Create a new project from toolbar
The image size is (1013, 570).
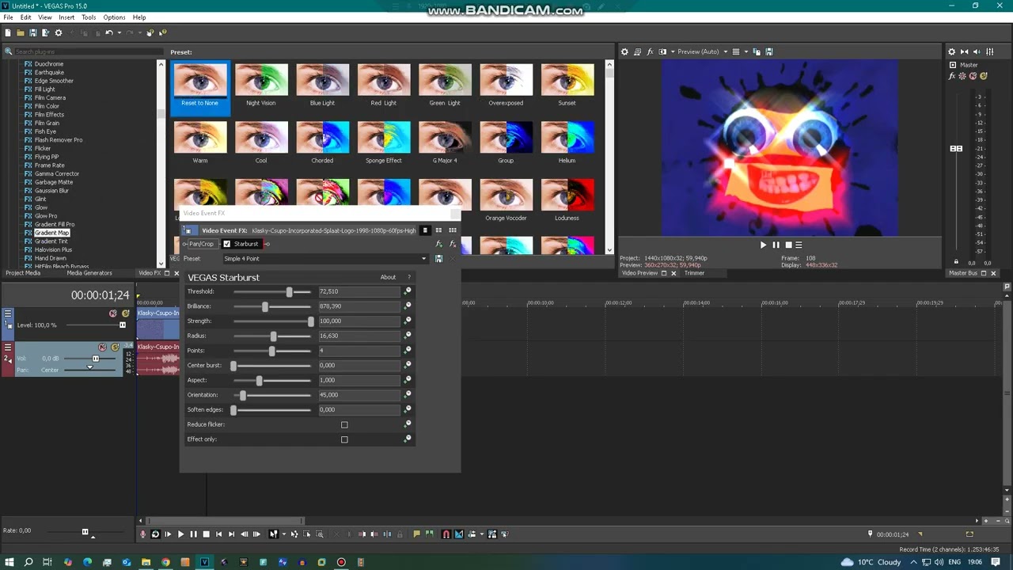(8, 32)
